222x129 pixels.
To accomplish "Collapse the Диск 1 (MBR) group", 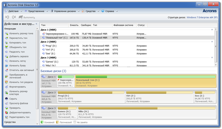I will (212, 30).
